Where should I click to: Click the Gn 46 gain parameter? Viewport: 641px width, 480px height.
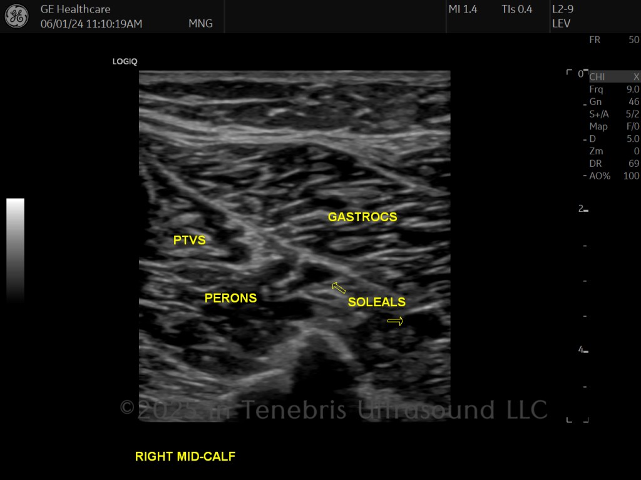click(614, 102)
